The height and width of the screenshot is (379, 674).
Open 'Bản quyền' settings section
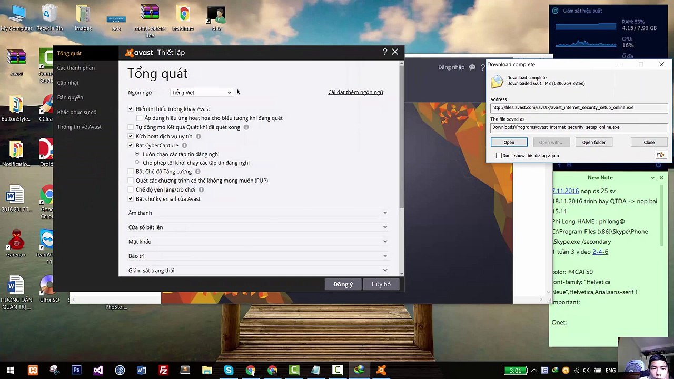[x=70, y=97]
